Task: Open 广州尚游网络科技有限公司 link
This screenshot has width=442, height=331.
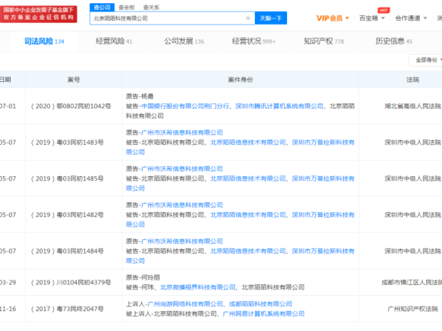Action: coord(185,304)
